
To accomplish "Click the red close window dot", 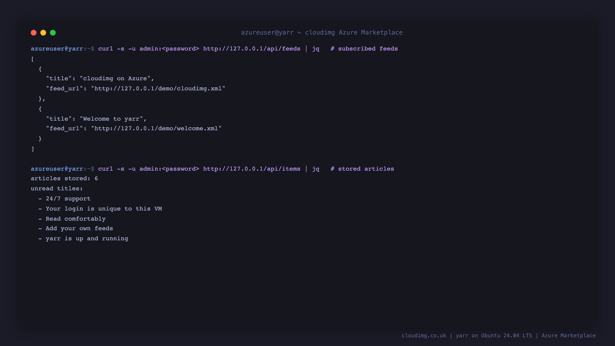I will click(34, 33).
